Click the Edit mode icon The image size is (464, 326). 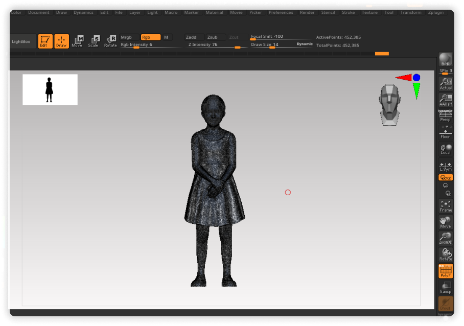click(45, 41)
